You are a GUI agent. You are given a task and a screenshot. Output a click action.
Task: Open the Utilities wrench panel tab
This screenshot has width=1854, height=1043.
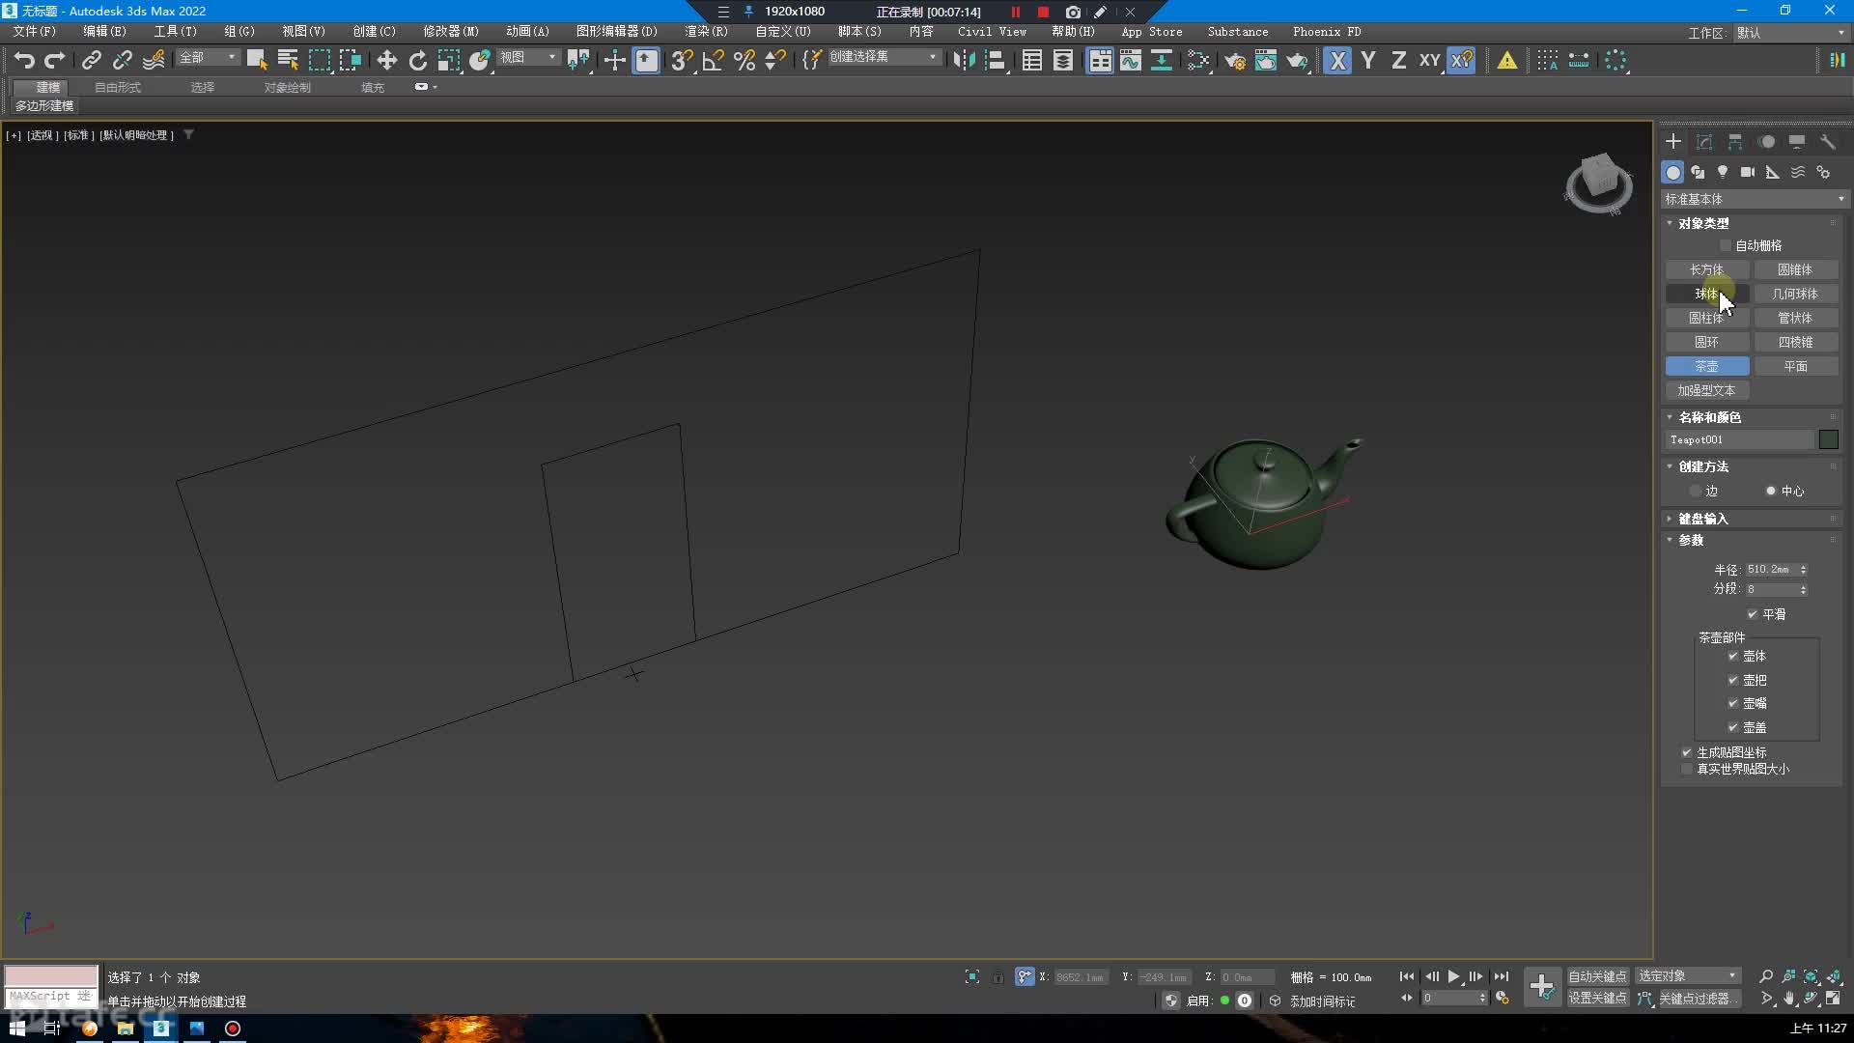click(x=1828, y=141)
